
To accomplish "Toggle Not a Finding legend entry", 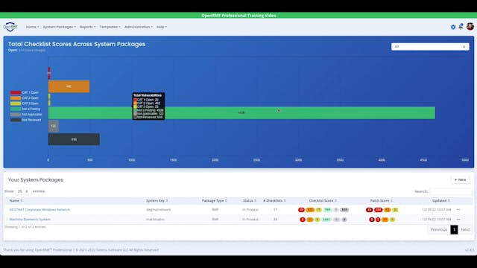I will [25, 109].
